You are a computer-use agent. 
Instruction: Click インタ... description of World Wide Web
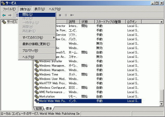click(x=73, y=101)
